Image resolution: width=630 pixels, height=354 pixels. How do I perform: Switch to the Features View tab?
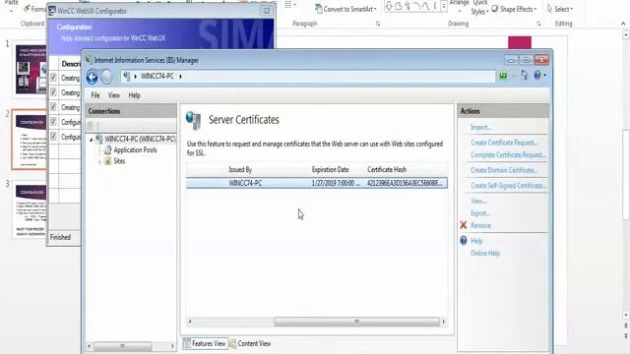coord(205,343)
